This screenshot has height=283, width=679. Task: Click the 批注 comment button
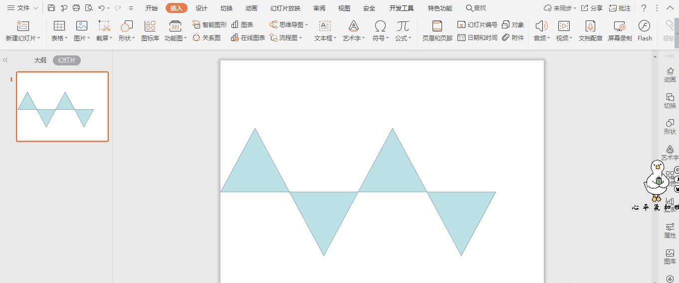(x=620, y=8)
